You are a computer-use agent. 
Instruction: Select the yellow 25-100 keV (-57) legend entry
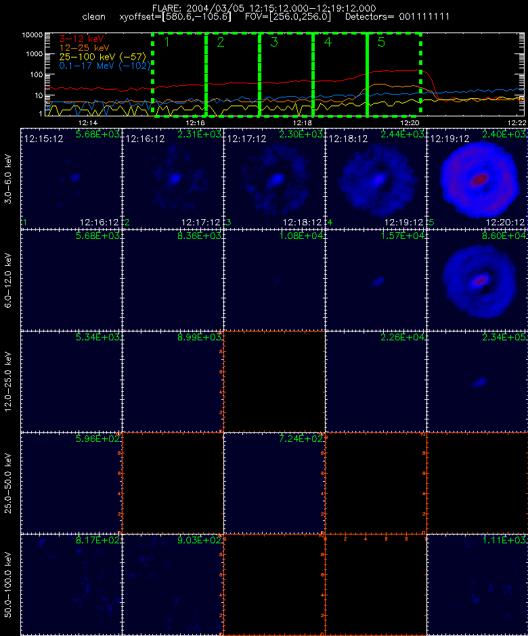coord(103,57)
